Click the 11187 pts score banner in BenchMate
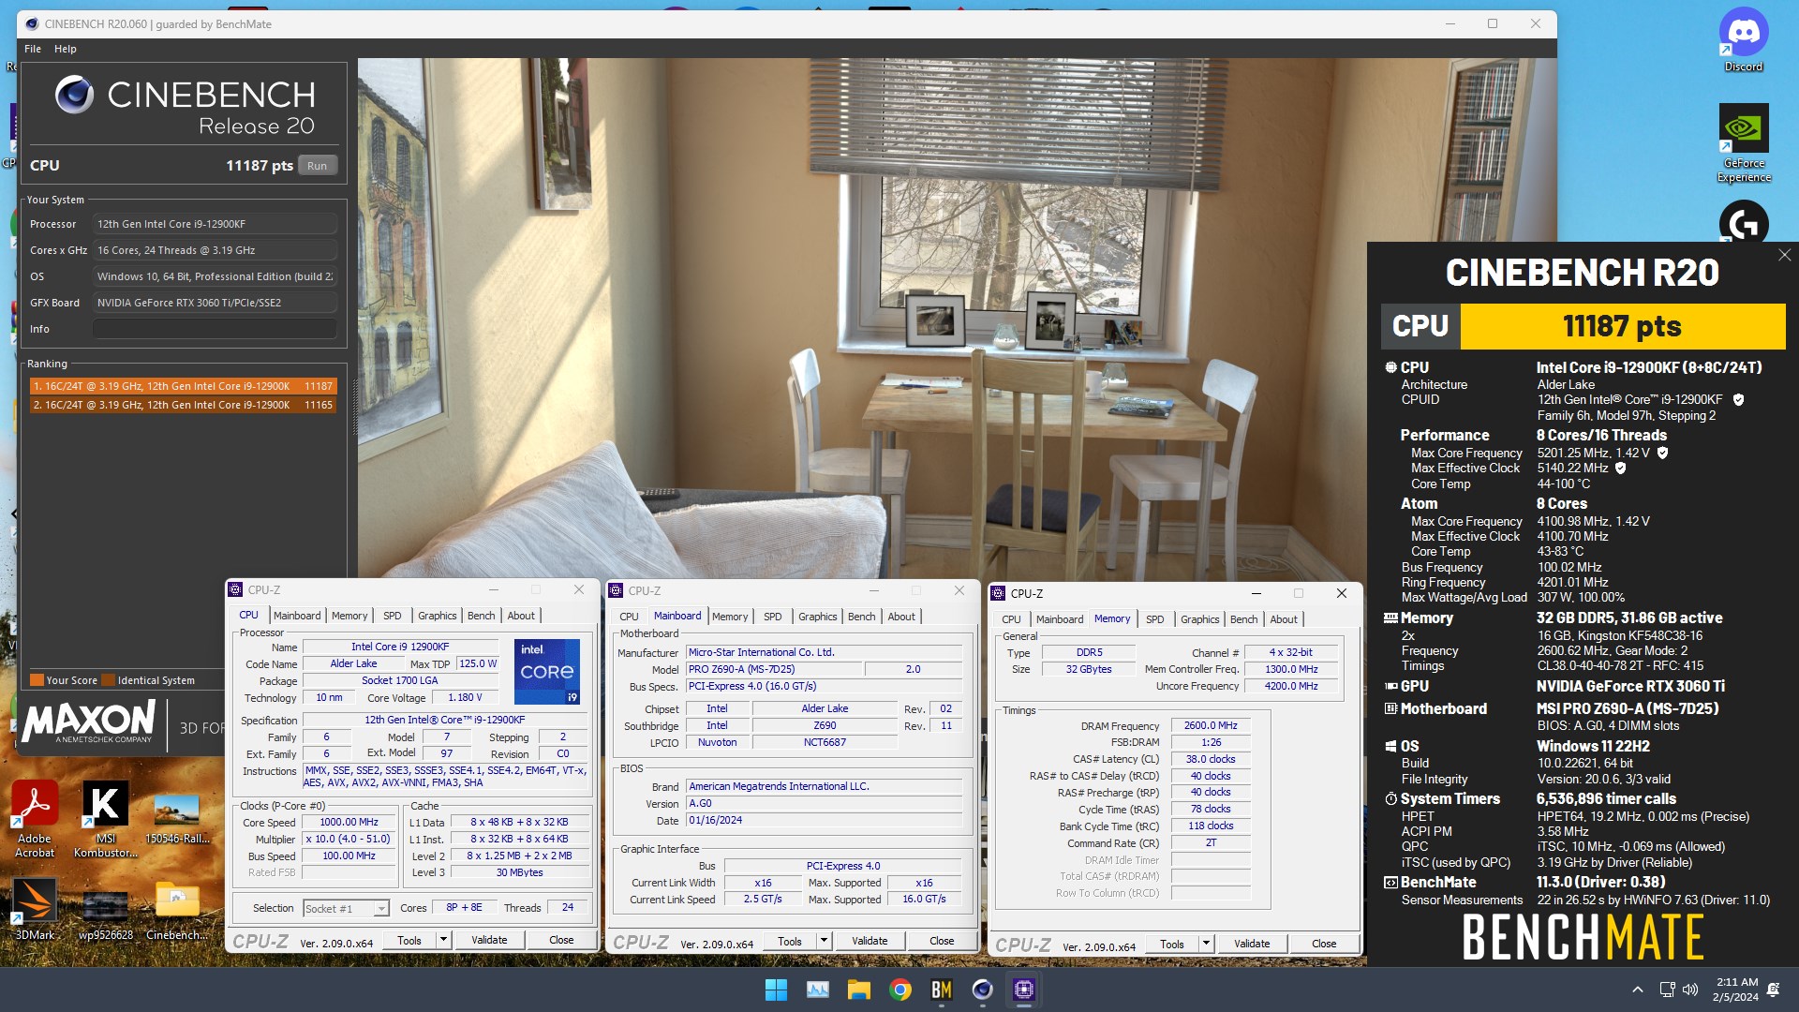The image size is (1799, 1012). point(1622,326)
